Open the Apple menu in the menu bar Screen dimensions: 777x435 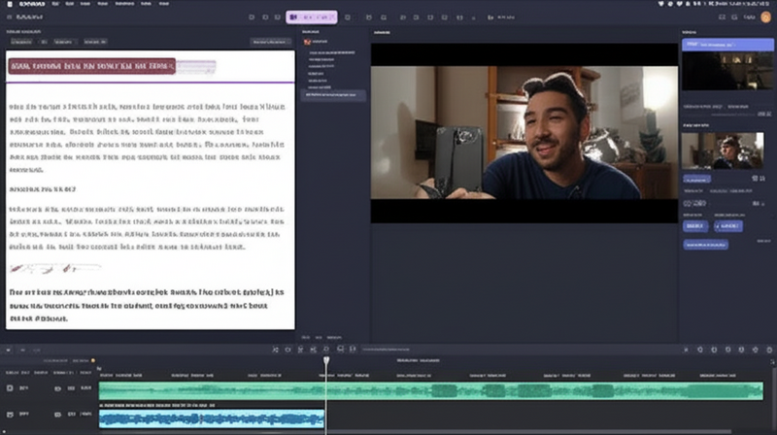click(10, 4)
